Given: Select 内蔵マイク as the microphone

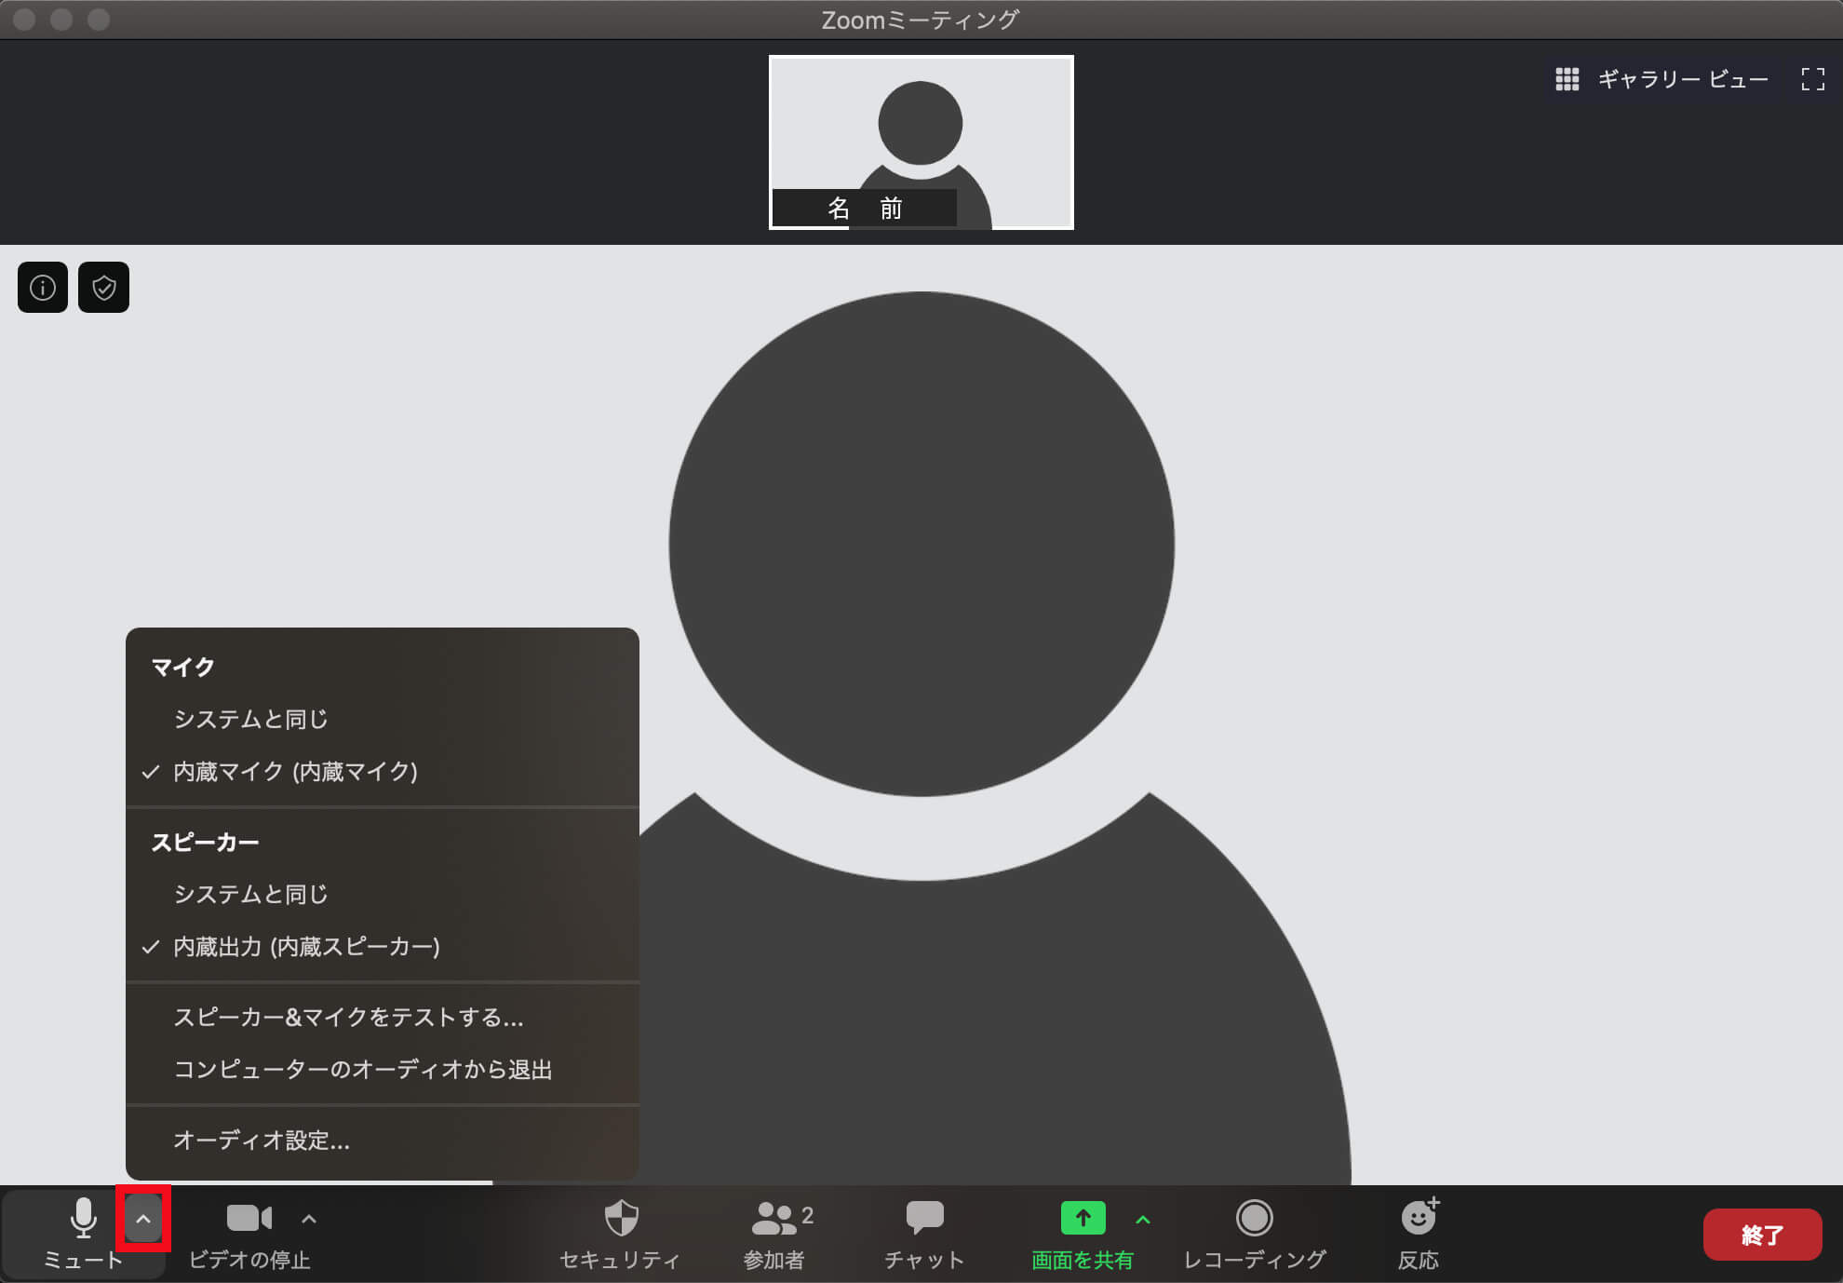Looking at the screenshot, I should point(294,771).
